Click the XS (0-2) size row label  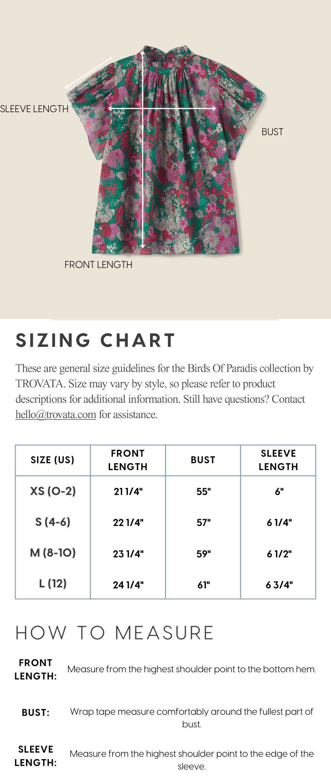click(53, 491)
